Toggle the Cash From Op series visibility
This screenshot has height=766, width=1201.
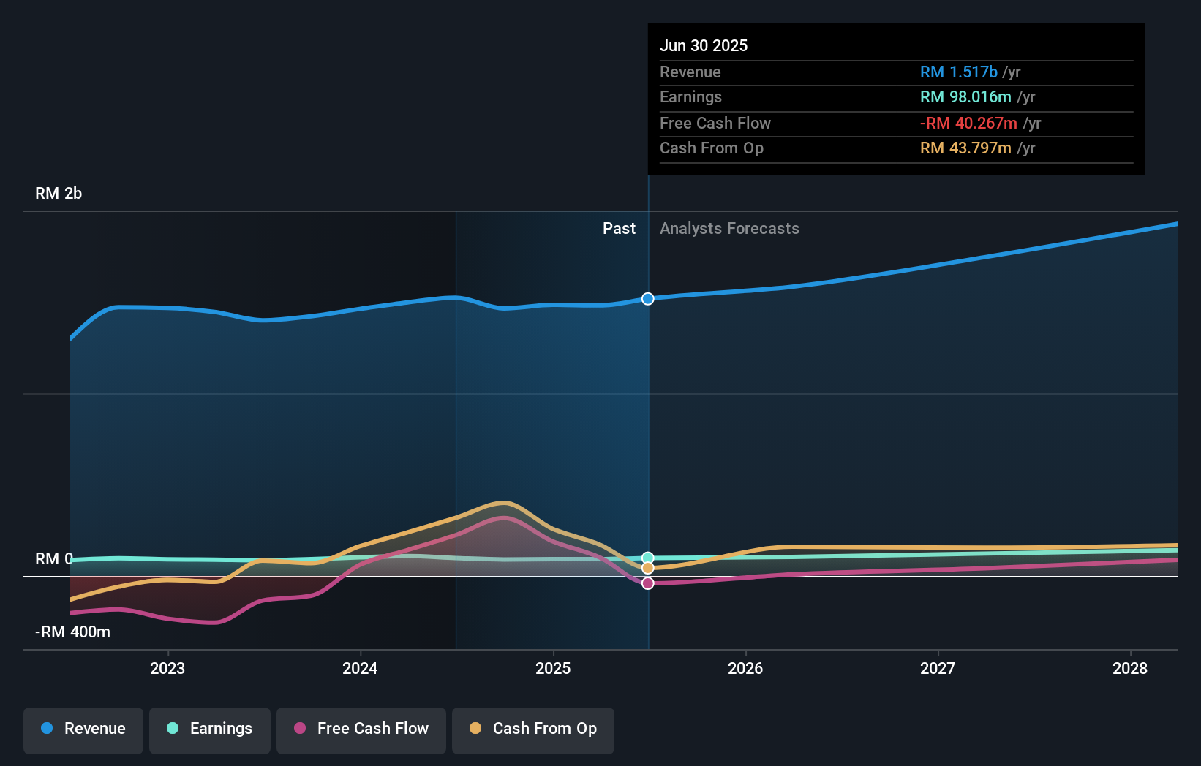tap(533, 729)
